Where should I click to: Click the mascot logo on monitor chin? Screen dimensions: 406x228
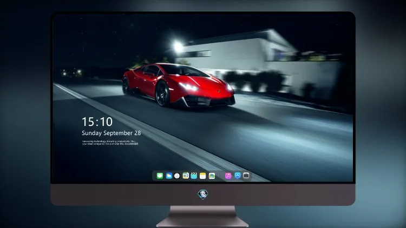tap(203, 195)
